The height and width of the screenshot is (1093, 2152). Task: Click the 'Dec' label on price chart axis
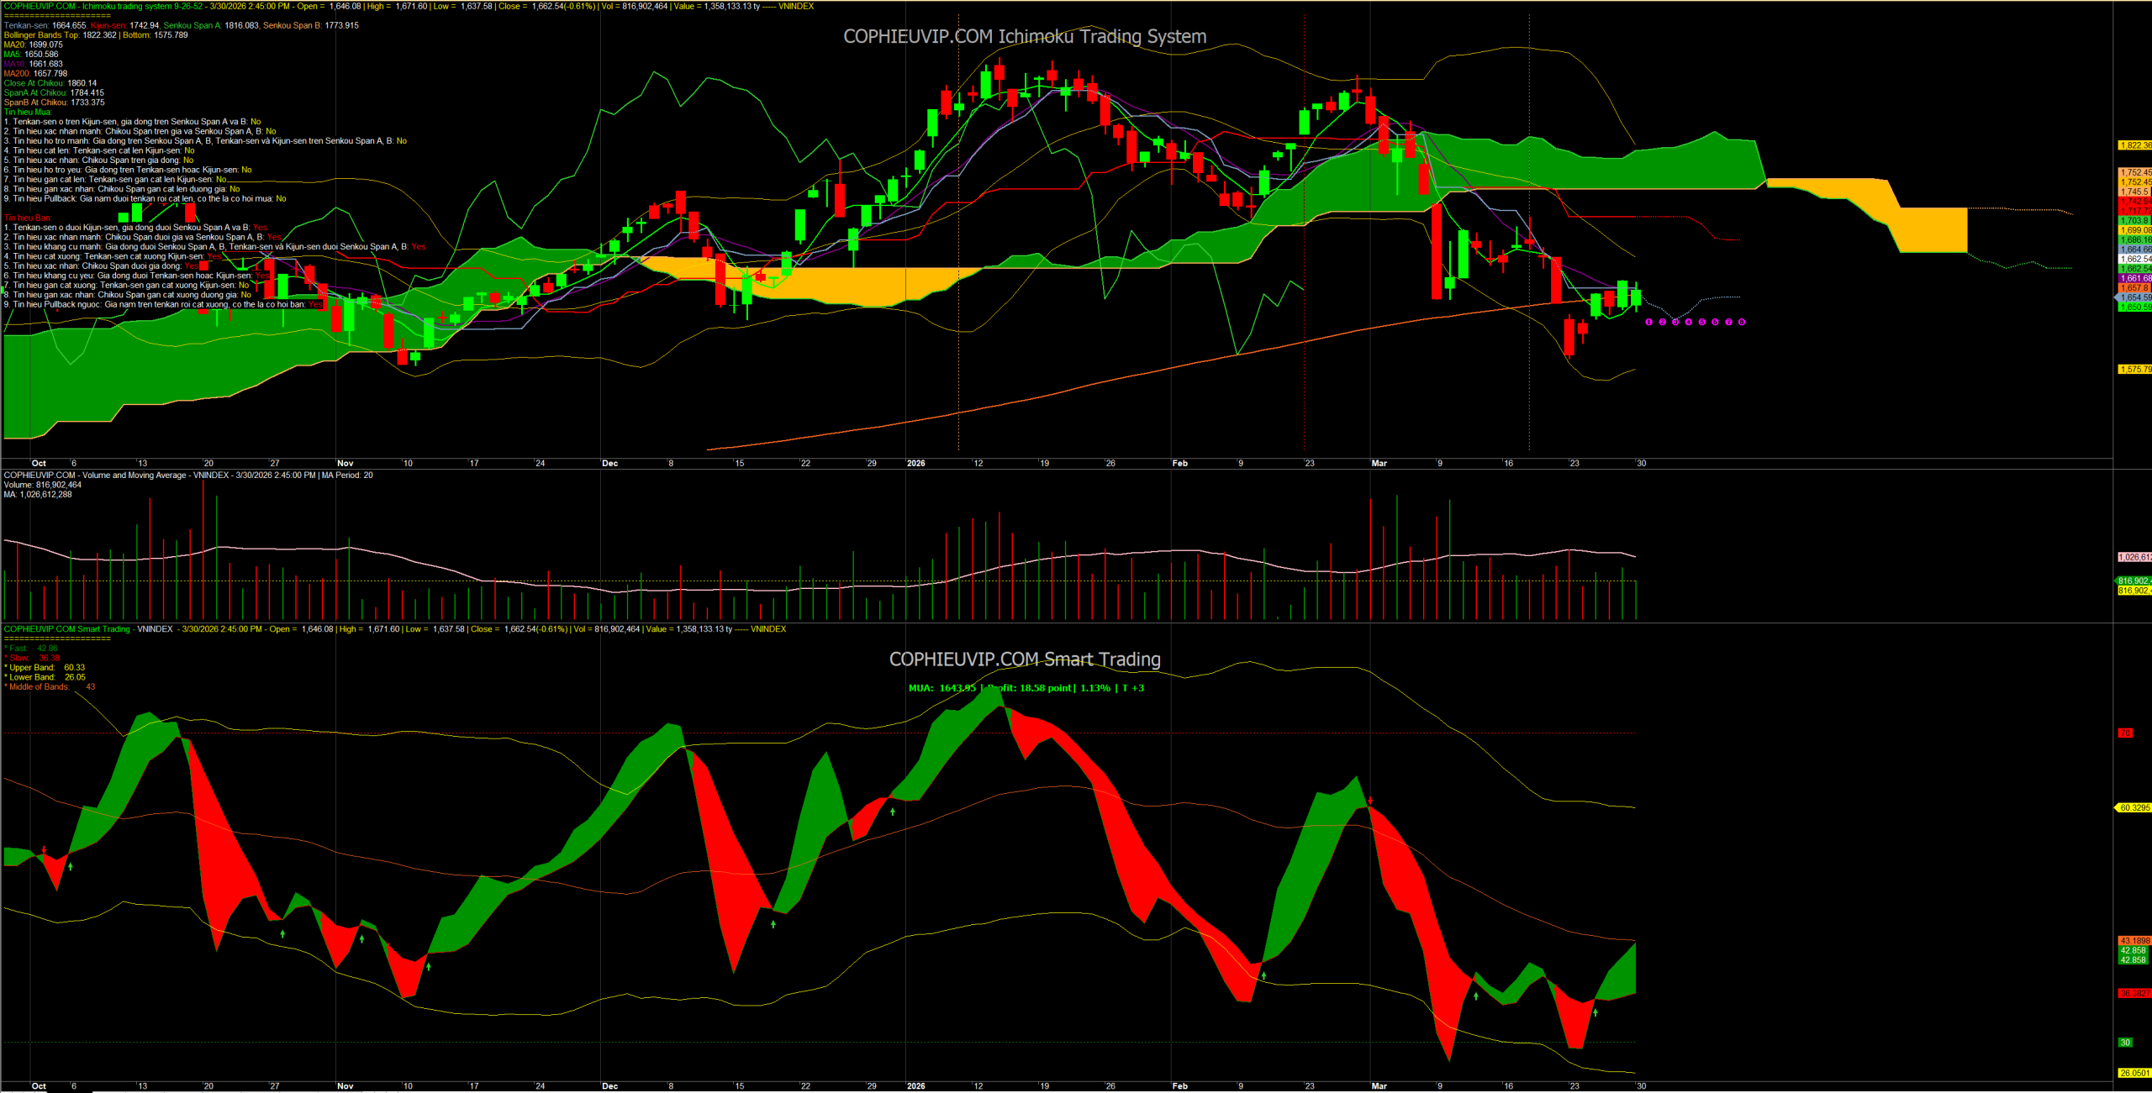(609, 464)
